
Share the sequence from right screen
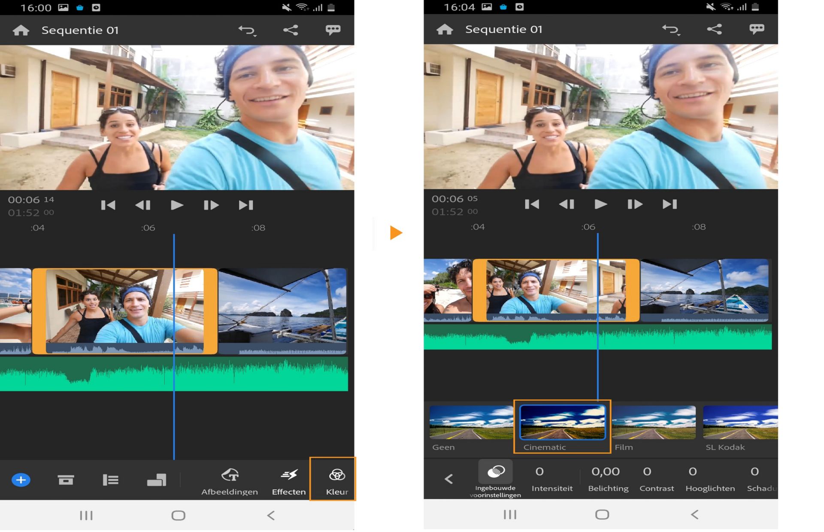point(714,29)
